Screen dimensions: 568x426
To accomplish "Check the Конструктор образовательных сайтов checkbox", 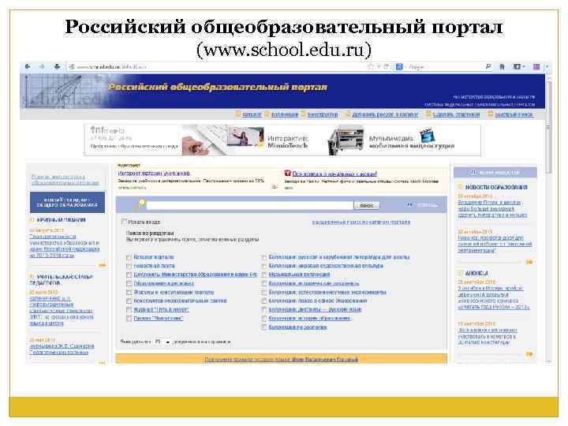I will [x=129, y=301].
